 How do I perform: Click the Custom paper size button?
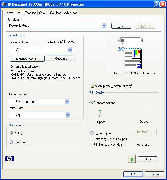[61, 59]
